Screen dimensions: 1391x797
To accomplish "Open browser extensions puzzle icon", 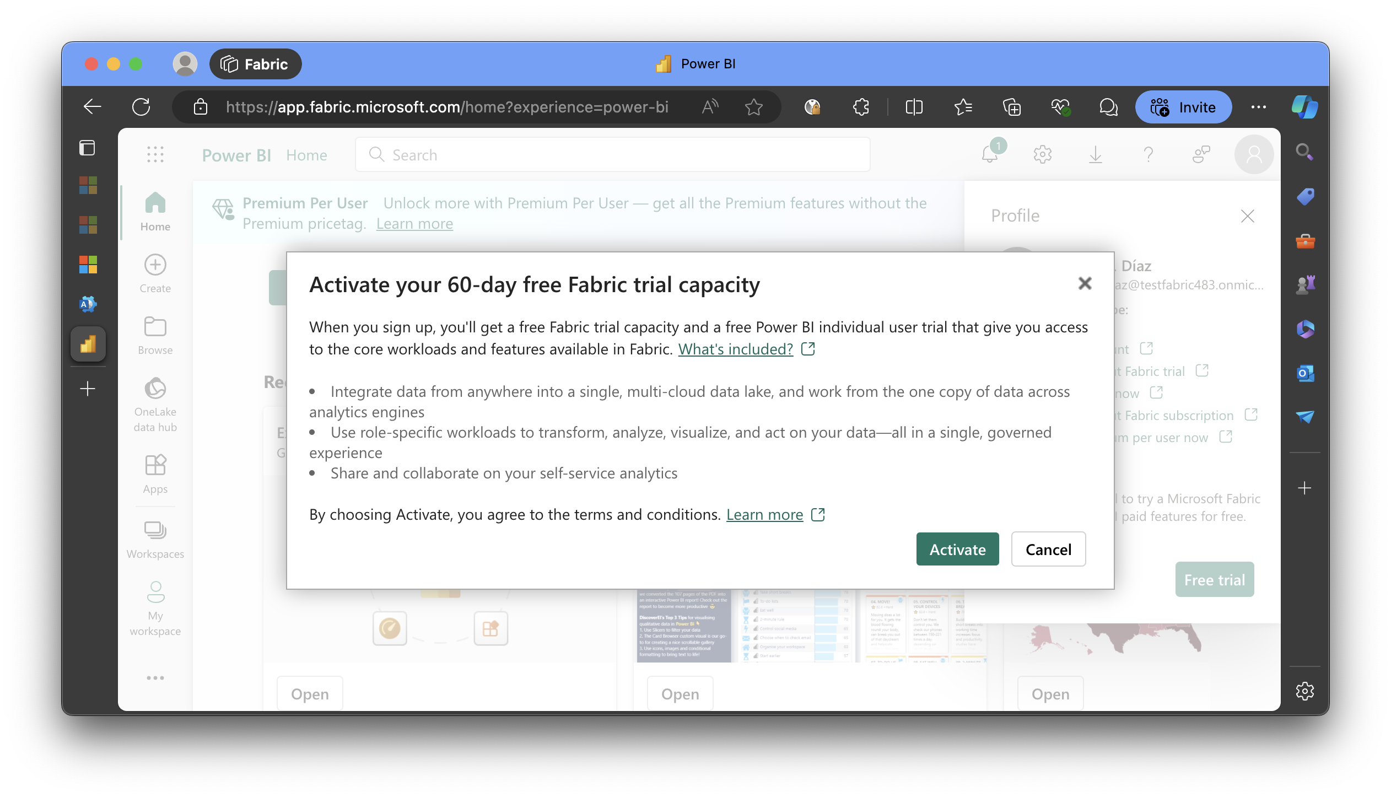I will 861,107.
